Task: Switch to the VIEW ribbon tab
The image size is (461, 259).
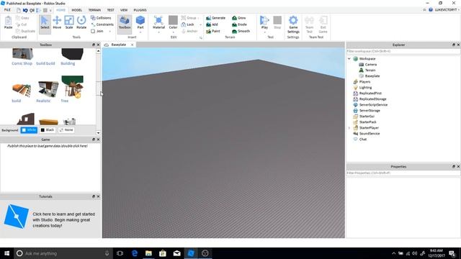Action: pos(124,9)
